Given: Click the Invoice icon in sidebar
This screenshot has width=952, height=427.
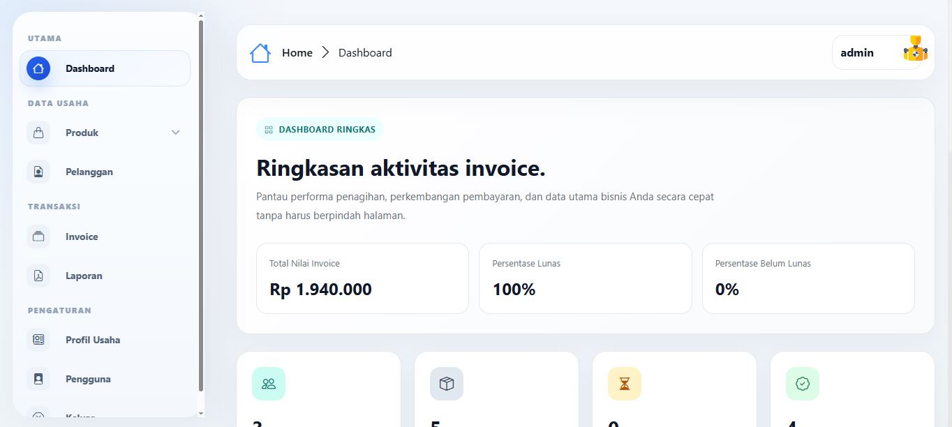Looking at the screenshot, I should [38, 237].
